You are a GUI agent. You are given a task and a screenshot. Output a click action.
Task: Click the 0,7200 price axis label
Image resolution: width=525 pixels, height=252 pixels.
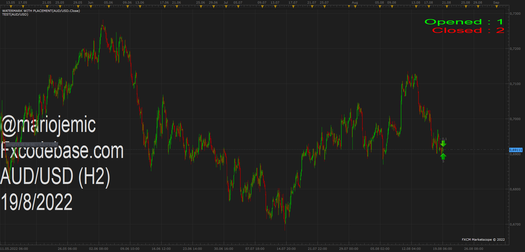pos(515,49)
